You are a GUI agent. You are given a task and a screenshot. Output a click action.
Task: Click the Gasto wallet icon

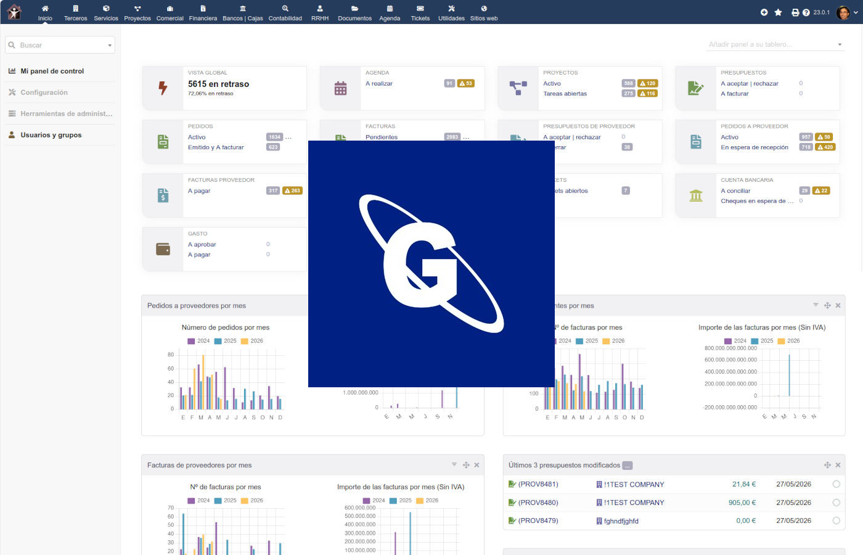coord(163,249)
